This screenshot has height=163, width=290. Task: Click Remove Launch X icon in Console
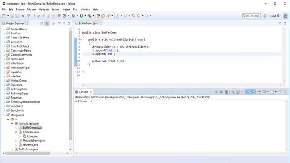click(x=222, y=92)
